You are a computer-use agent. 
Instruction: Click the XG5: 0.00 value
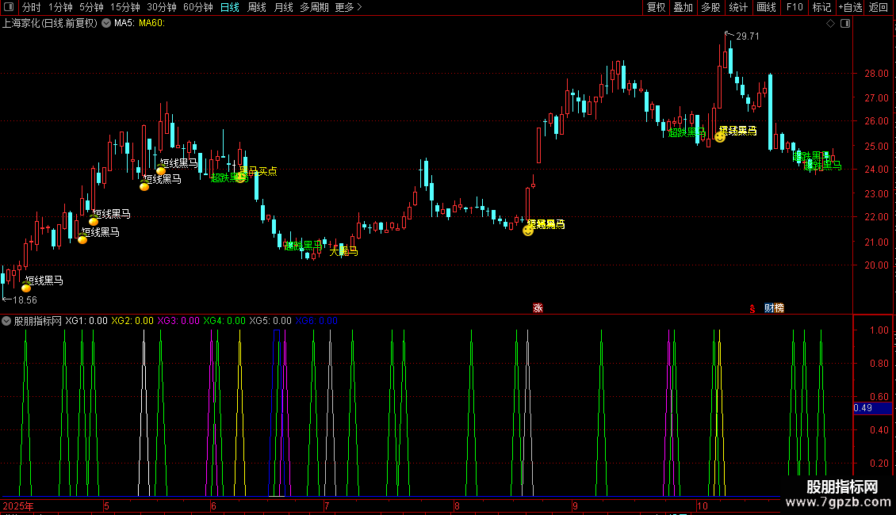[270, 321]
